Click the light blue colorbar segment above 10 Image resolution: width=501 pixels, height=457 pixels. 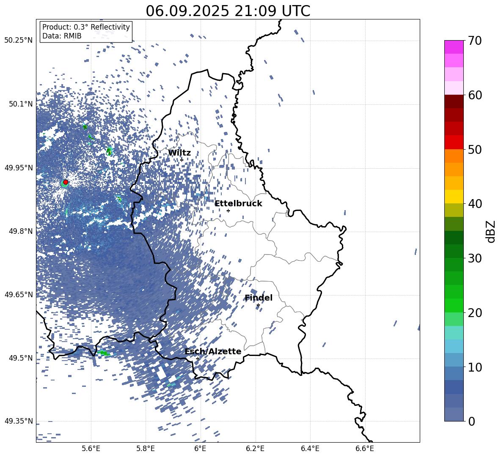pos(454,346)
